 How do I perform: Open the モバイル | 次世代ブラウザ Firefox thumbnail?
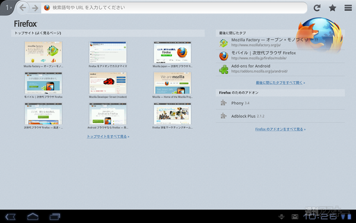(43, 83)
